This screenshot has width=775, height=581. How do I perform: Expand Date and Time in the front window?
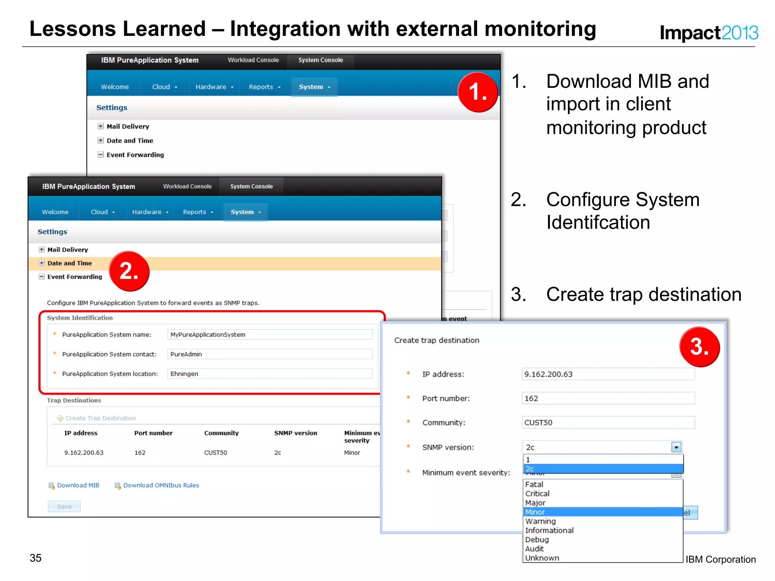coord(42,263)
